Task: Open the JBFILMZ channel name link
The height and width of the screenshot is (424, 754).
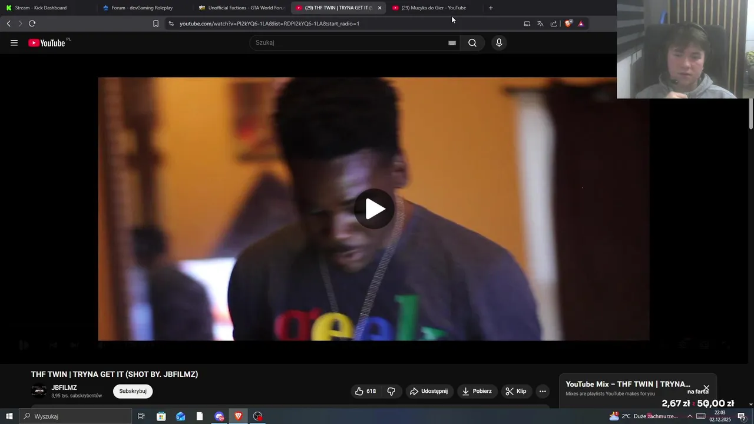Action: [x=64, y=387]
